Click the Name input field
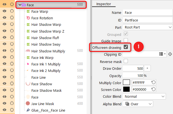The width and height of the screenshot is (173, 114). (148, 13)
